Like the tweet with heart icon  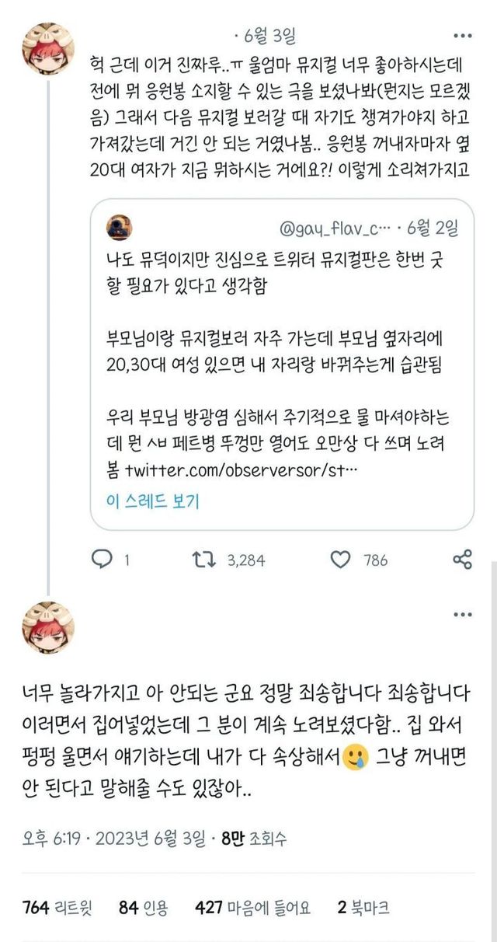[340, 560]
